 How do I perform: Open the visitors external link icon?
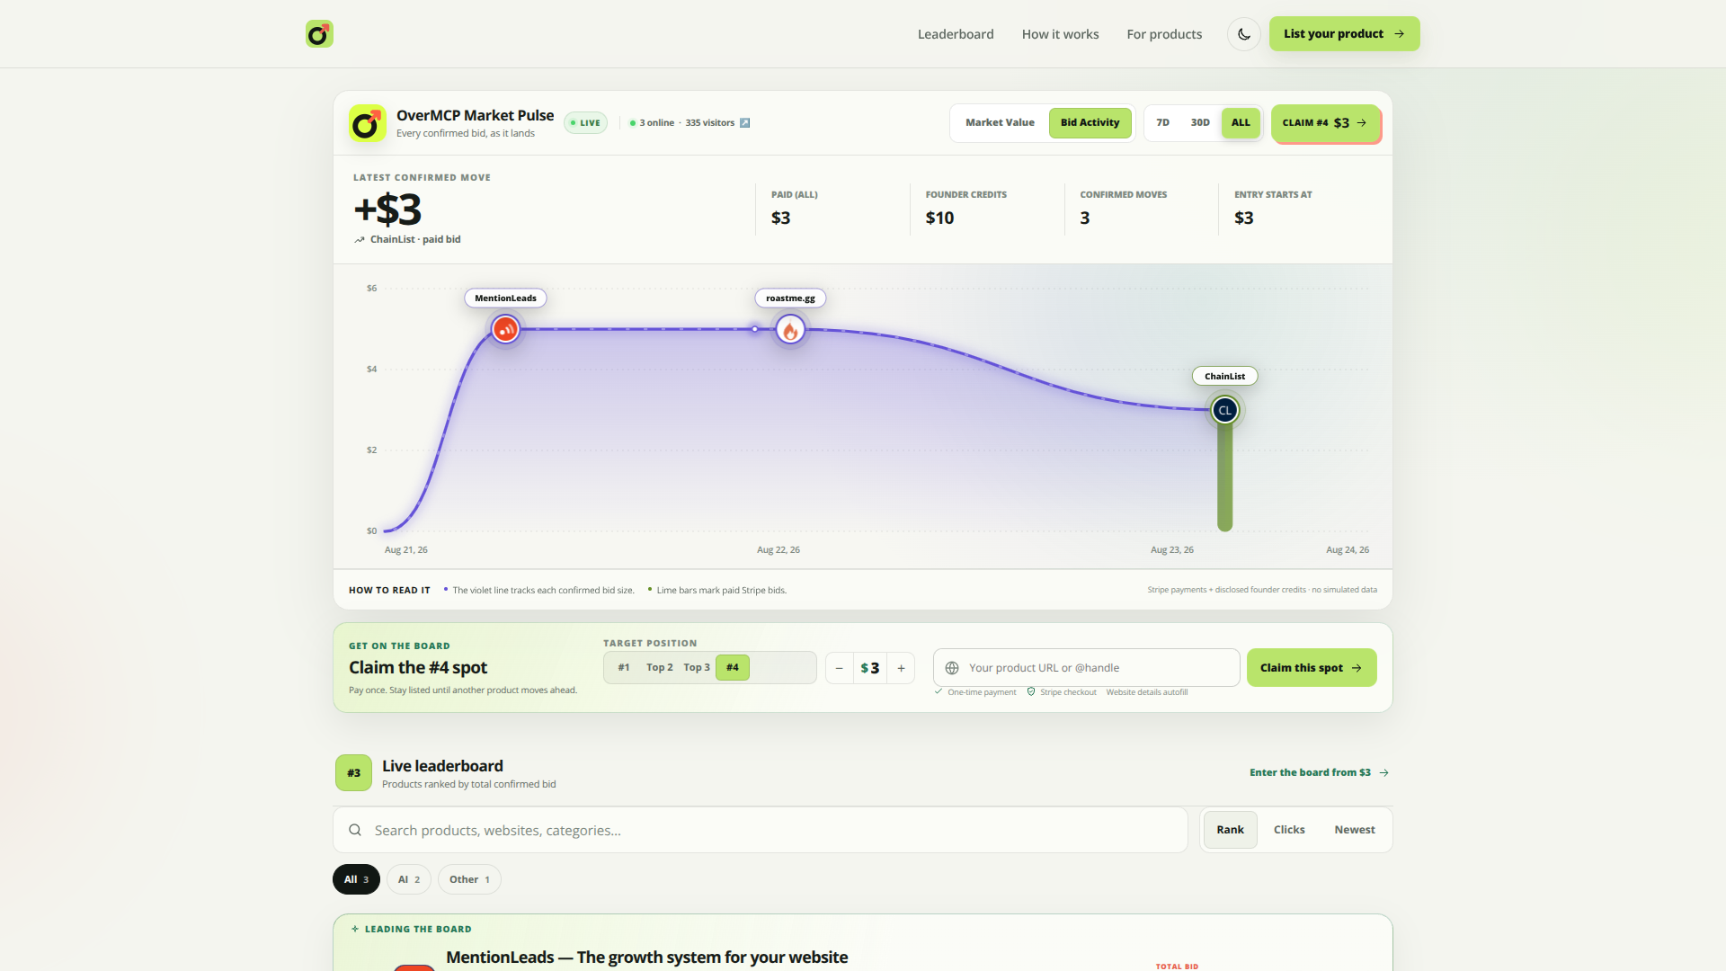(744, 123)
